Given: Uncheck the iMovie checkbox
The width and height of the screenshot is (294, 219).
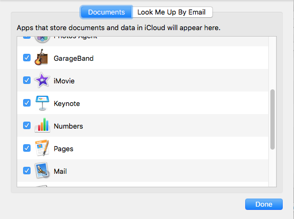Looking at the screenshot, I should 27,80.
